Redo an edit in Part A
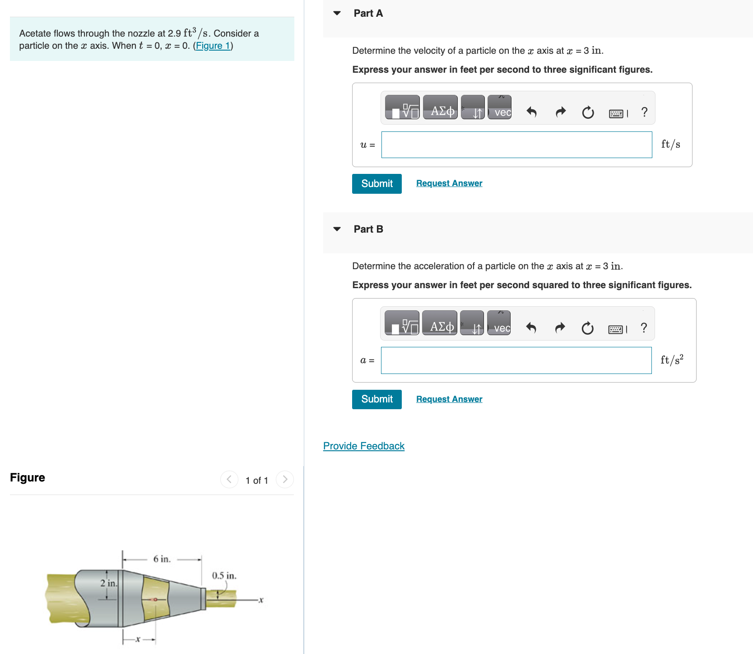 point(559,112)
